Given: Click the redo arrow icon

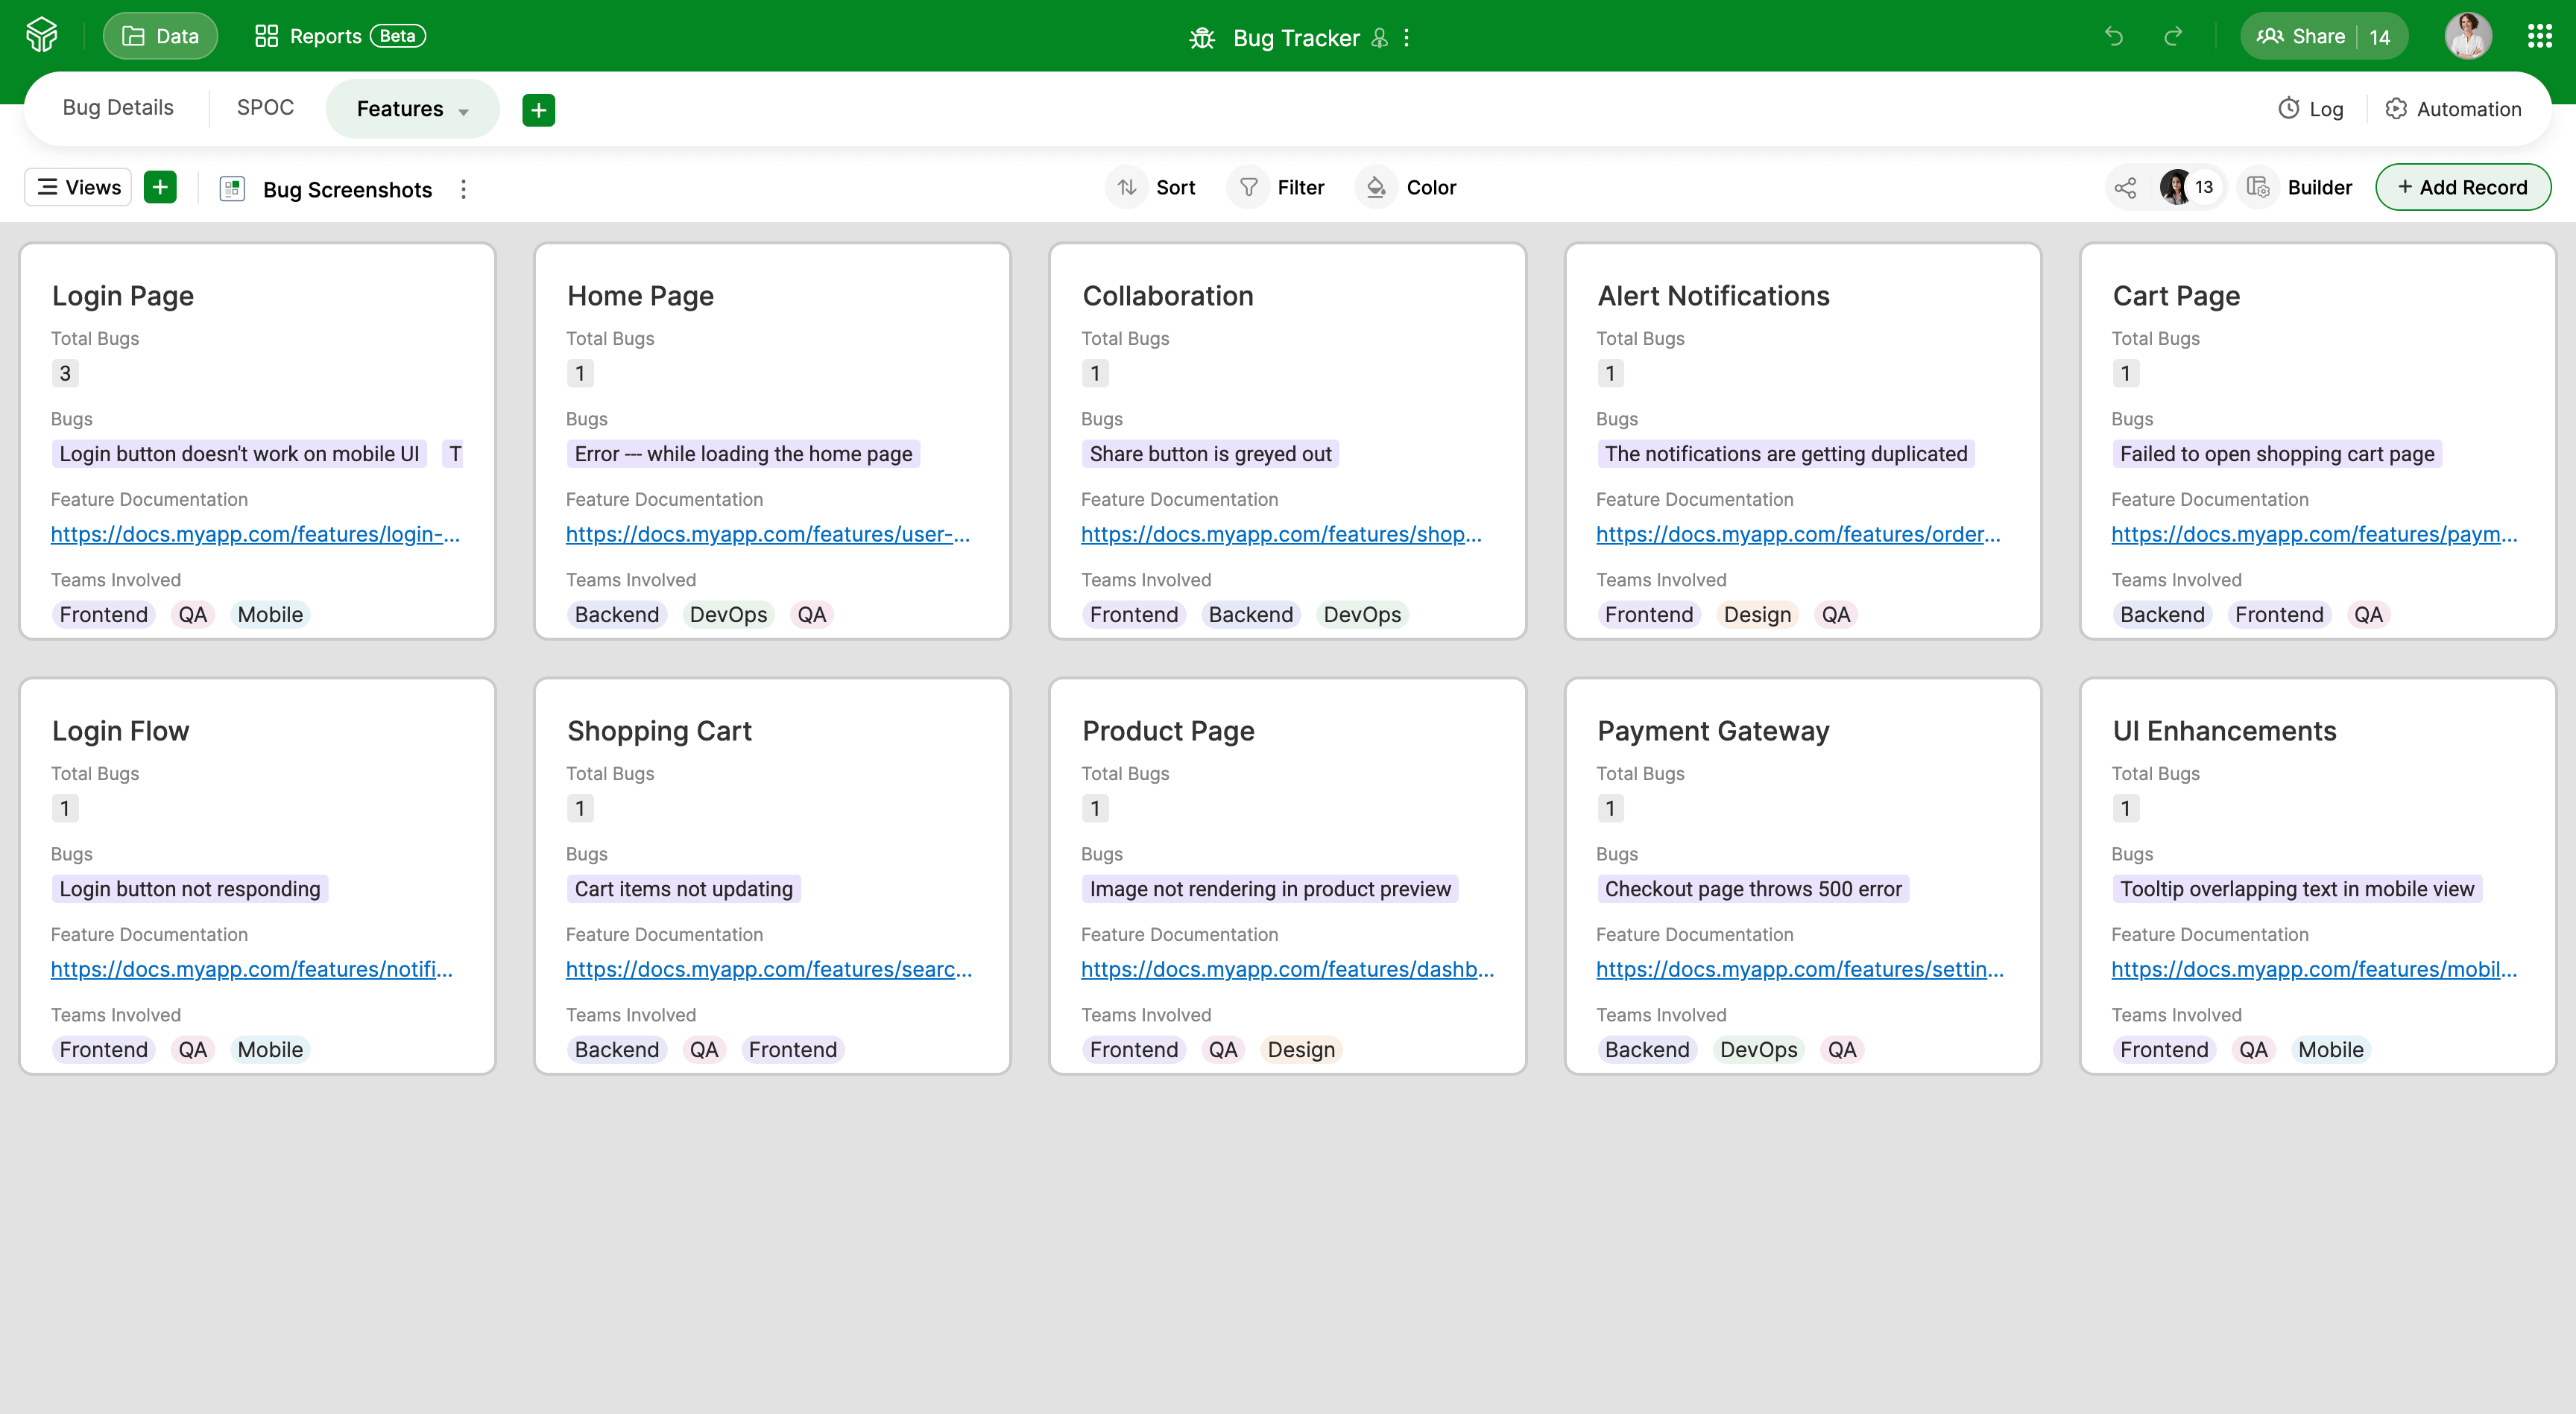Looking at the screenshot, I should pos(2173,37).
